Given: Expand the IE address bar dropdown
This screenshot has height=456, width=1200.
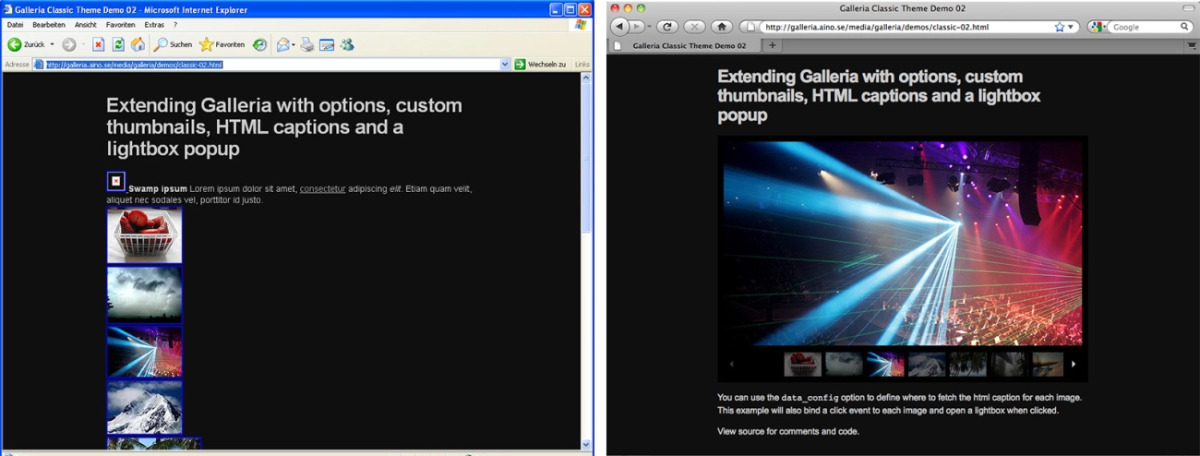Looking at the screenshot, I should pos(505,65).
